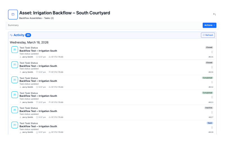This screenshot has height=141, width=225.
Task: Click the Inactive status badge
Action: point(209,108)
